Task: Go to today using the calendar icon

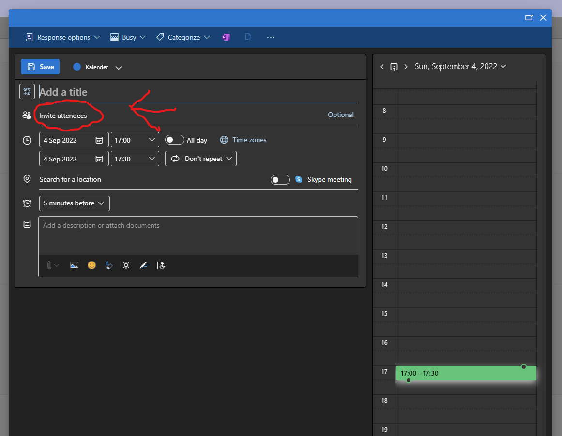Action: click(394, 67)
